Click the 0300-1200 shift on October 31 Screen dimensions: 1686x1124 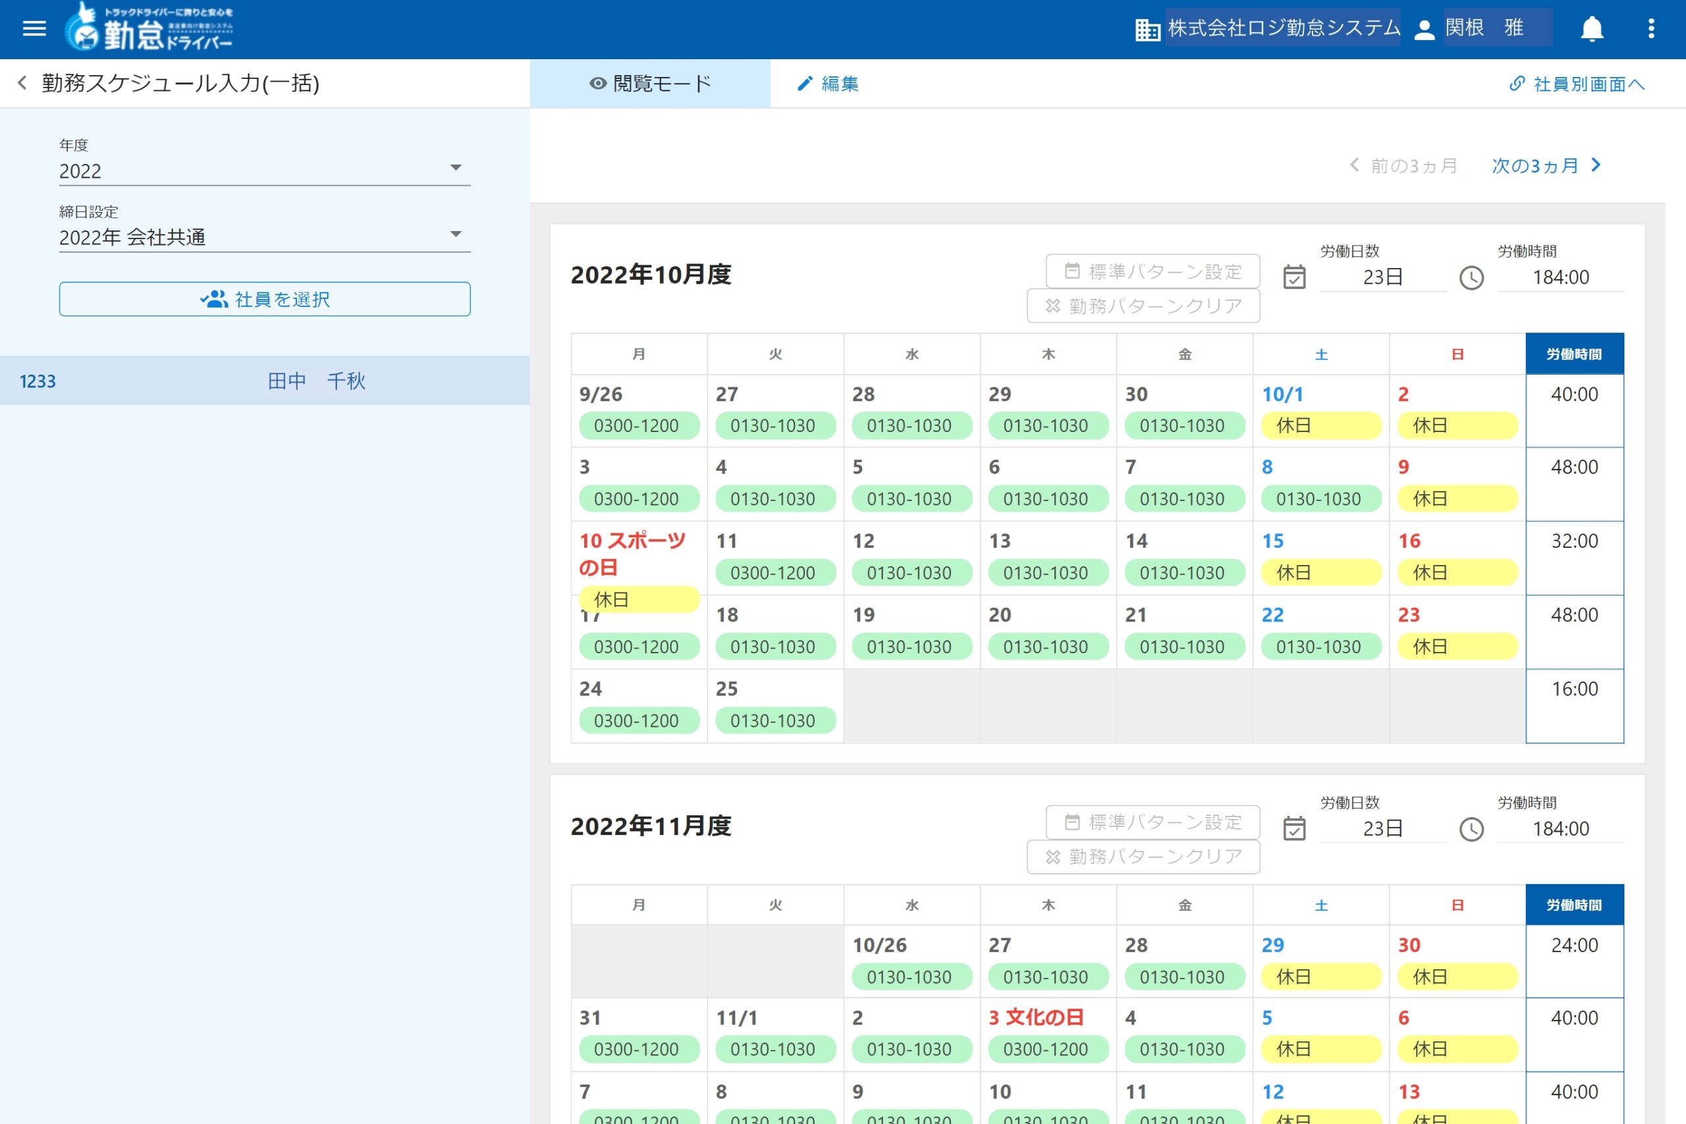(x=639, y=1049)
